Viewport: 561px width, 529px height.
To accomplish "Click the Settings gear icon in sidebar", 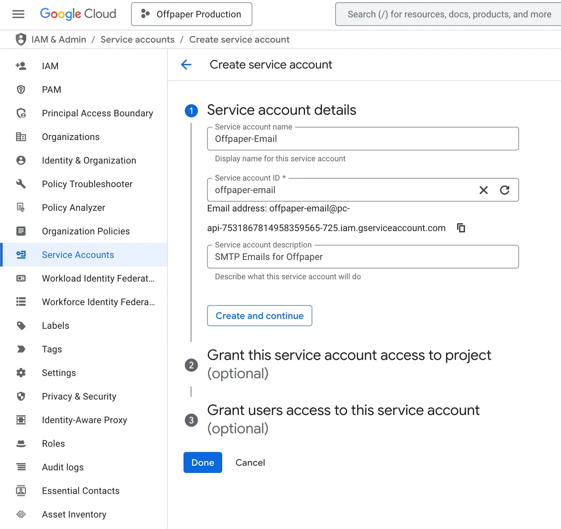I will coord(21,373).
